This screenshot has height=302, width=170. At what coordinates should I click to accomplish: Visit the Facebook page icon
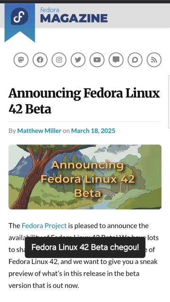click(40, 60)
